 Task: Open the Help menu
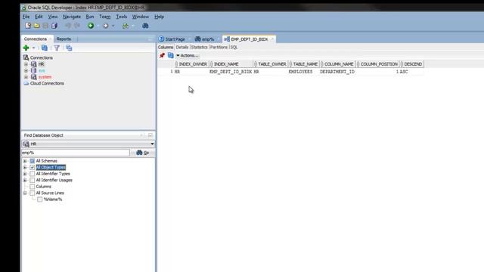159,17
